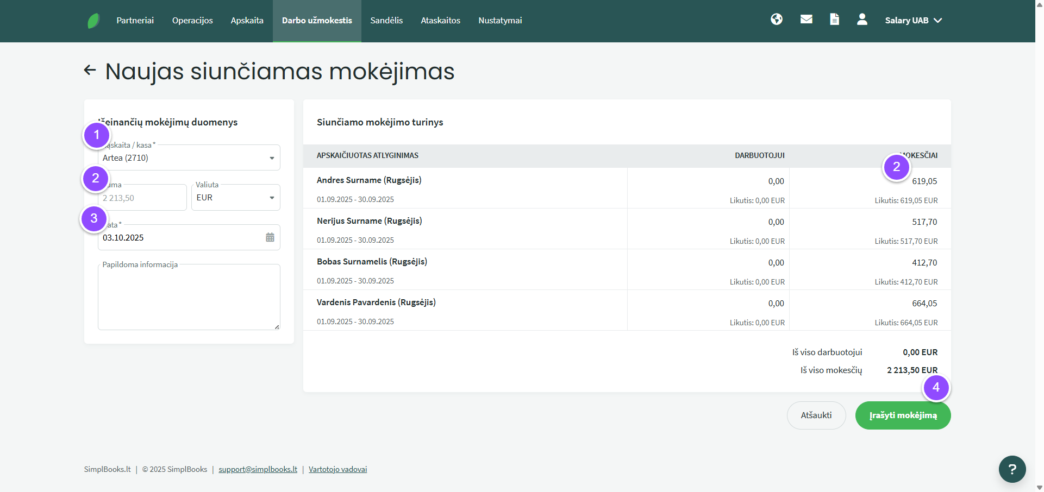
Task: Click into the Papildoma informacija text area
Action: 189,299
